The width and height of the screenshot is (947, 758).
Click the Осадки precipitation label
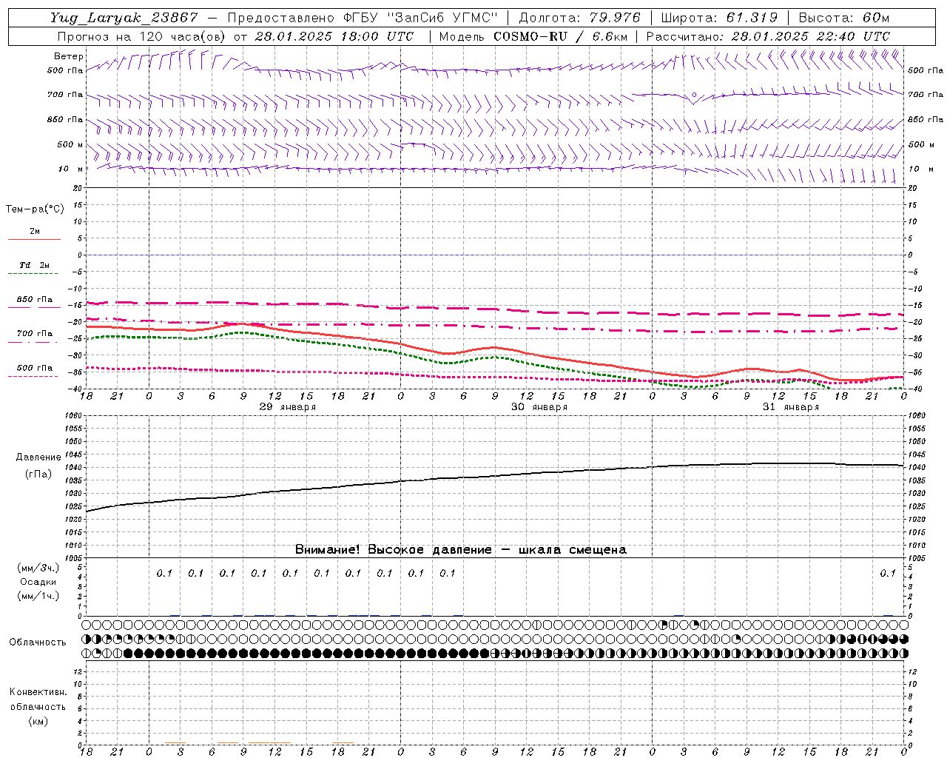(38, 582)
